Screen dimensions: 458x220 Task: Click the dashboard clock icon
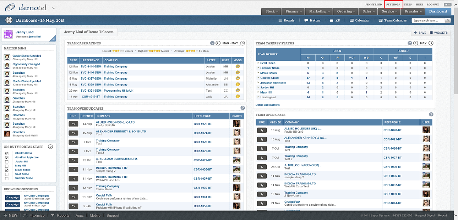point(9,20)
